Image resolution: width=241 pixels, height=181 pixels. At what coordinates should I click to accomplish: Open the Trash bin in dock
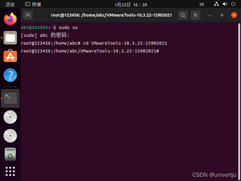[x=10, y=154]
